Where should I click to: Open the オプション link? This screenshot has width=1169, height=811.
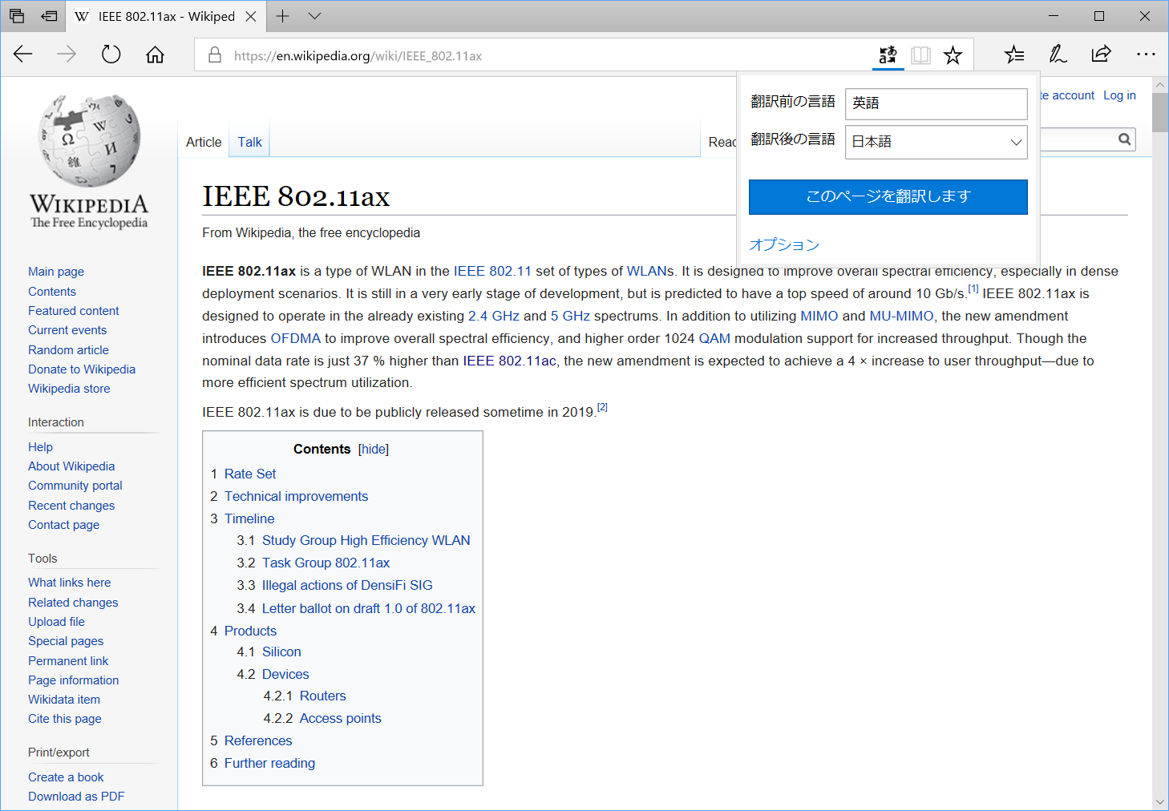coord(784,244)
